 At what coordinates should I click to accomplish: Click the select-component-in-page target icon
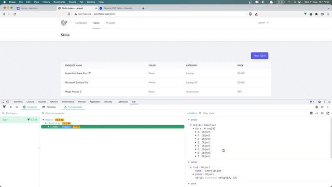click(x=317, y=107)
